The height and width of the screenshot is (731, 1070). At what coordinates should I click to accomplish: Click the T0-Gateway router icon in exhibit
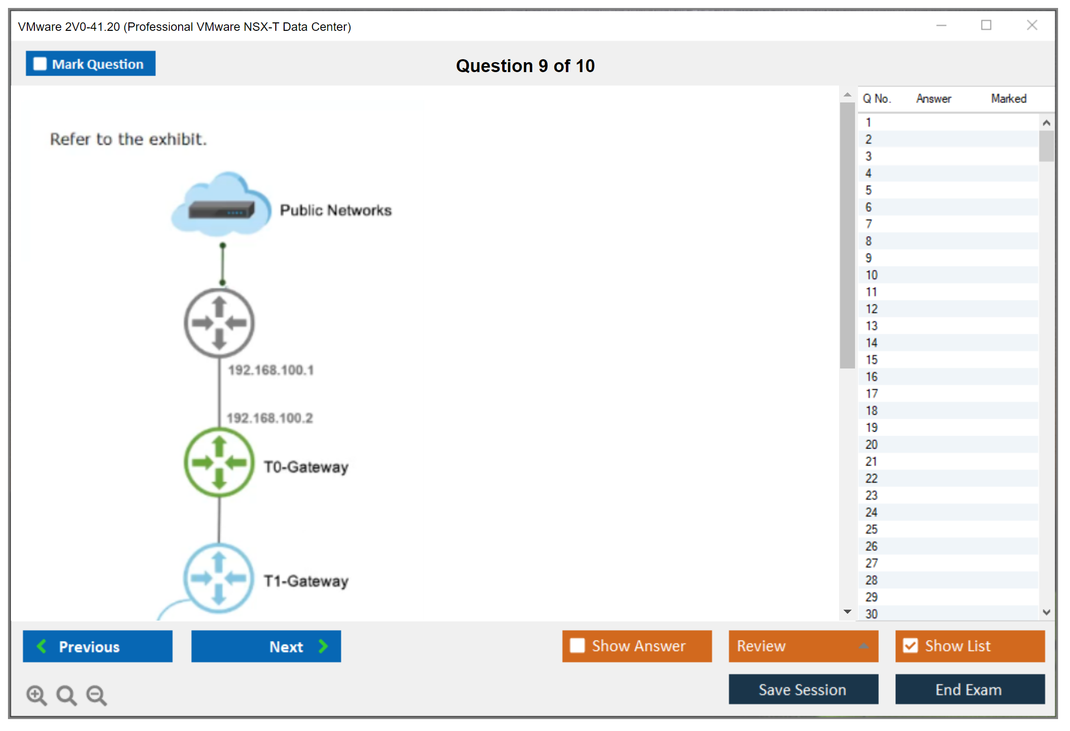(219, 463)
